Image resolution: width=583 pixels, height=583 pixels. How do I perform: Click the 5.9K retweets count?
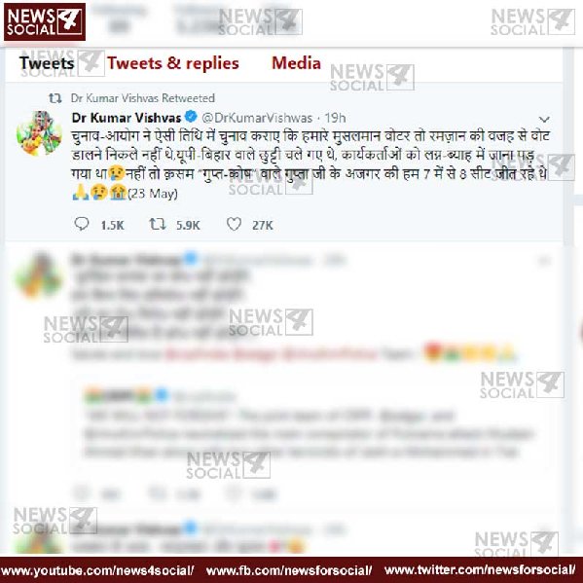pyautogui.click(x=188, y=226)
